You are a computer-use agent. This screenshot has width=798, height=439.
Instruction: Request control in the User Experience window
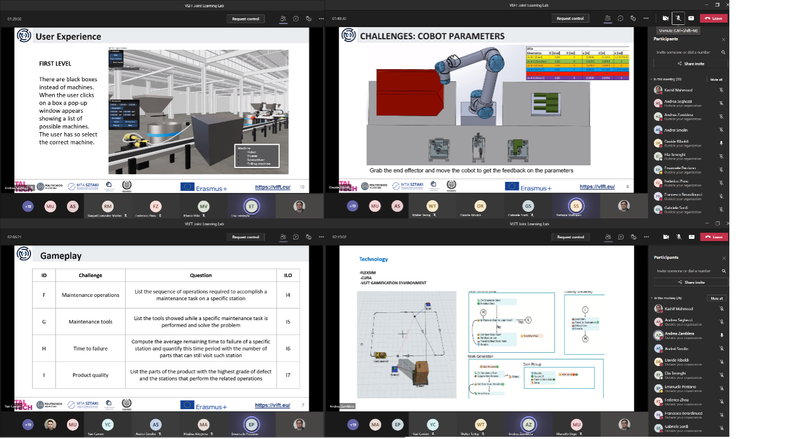point(246,19)
